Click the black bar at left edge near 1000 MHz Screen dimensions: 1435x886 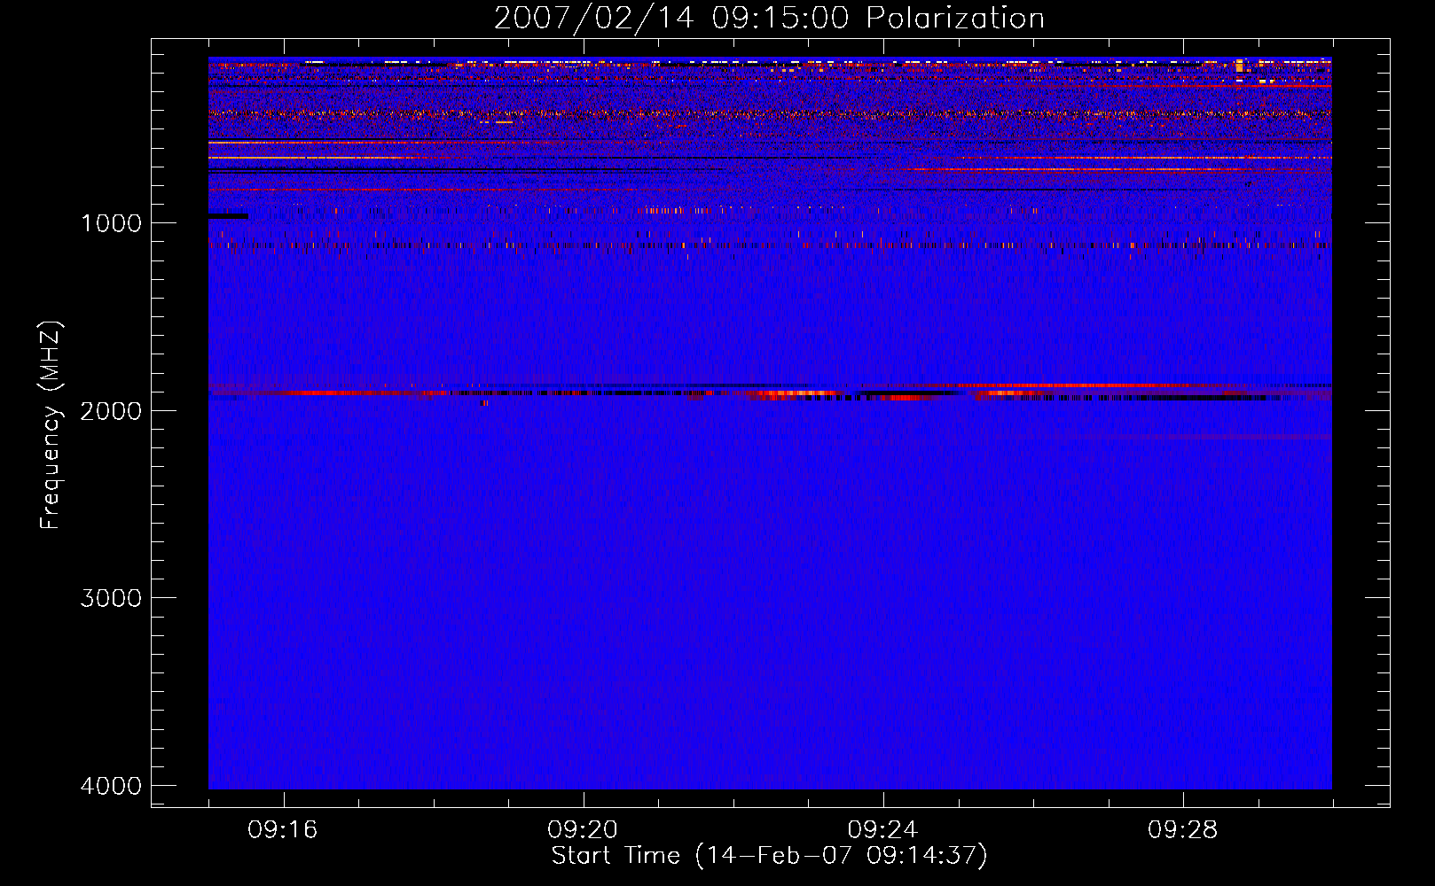[x=228, y=216]
